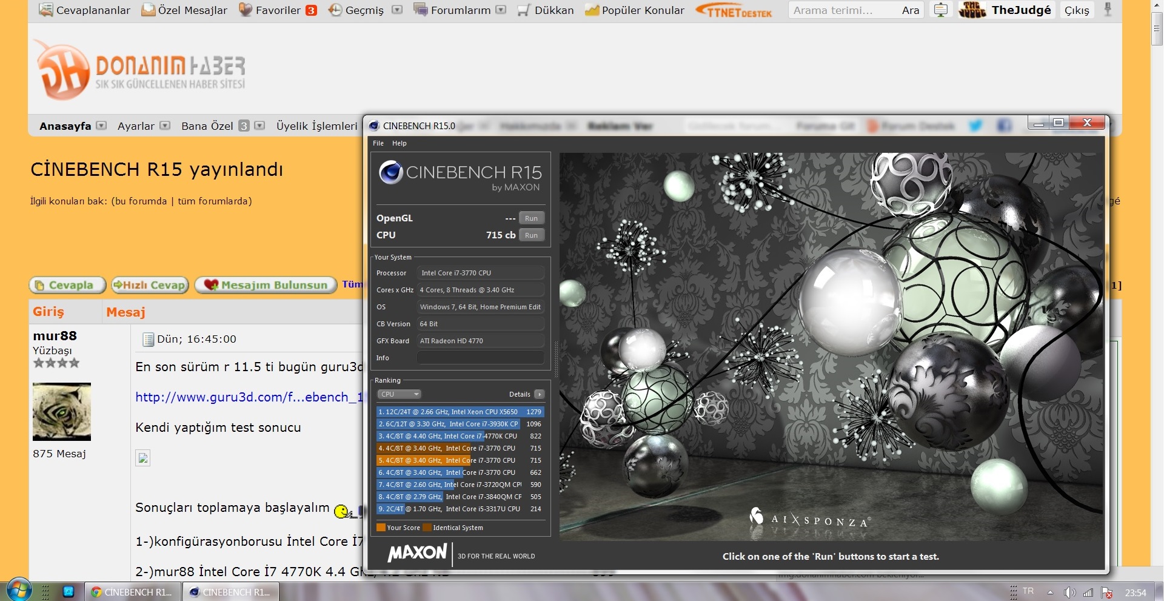Click the Geçmiş clock icon
Screen dimensions: 1164x601
[x=335, y=10]
